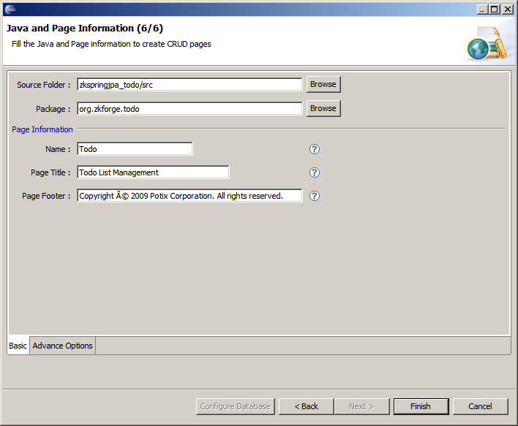Edit the Page Title field

(x=153, y=172)
